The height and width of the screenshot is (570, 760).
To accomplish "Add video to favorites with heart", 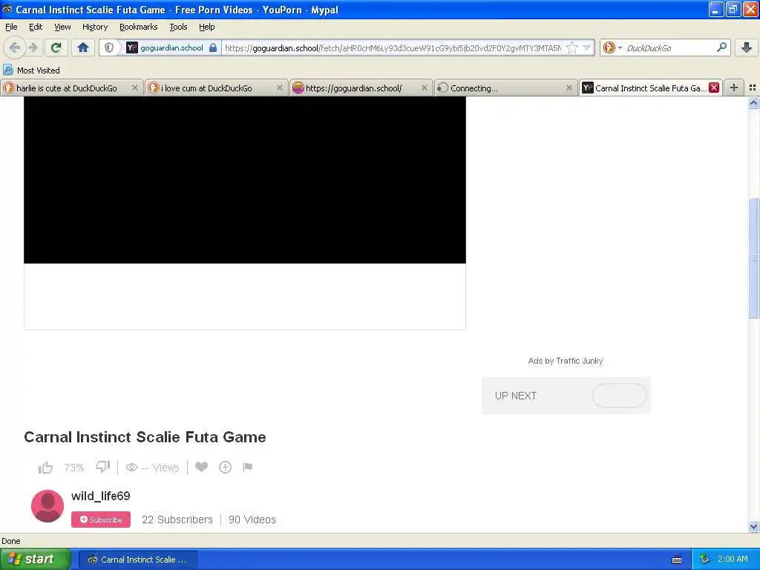I will [x=202, y=467].
